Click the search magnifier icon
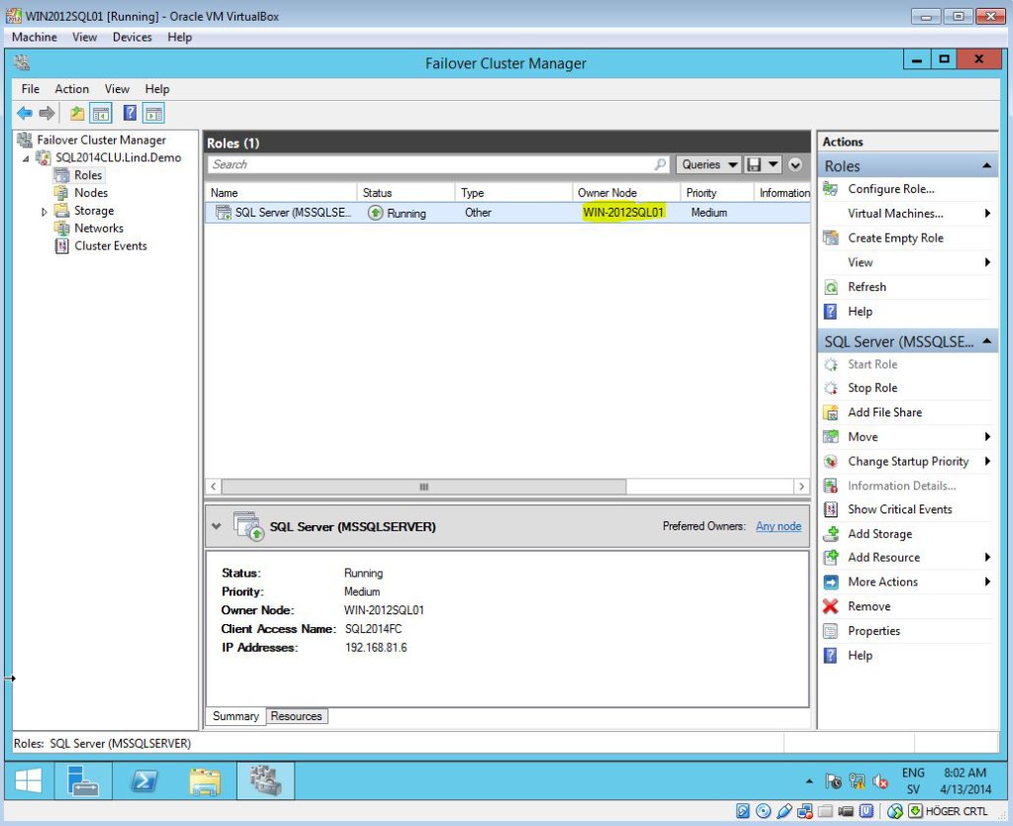 coord(660,164)
